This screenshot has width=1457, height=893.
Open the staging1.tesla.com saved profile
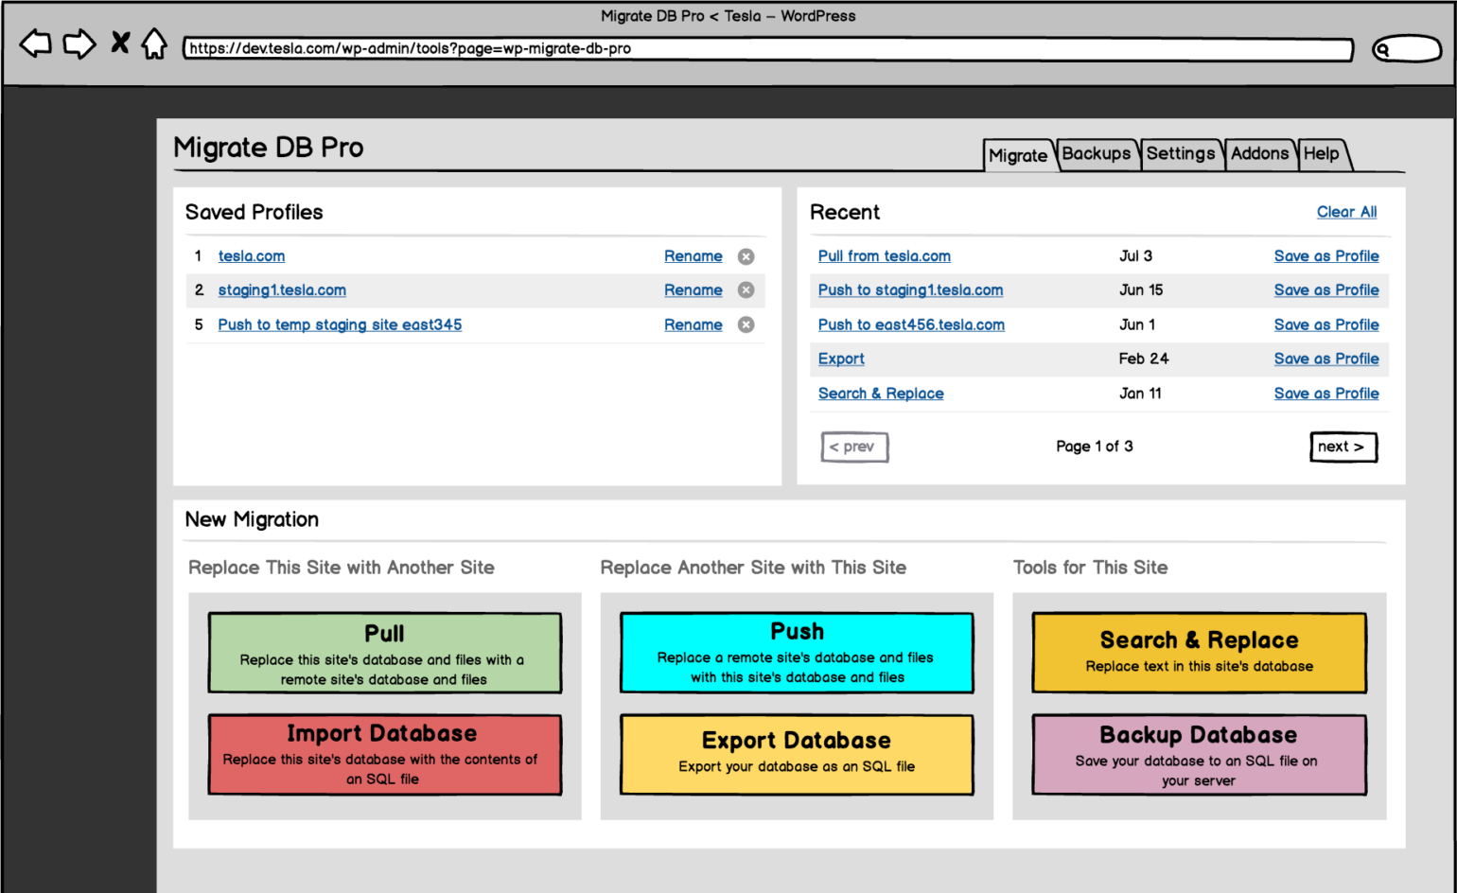click(282, 290)
